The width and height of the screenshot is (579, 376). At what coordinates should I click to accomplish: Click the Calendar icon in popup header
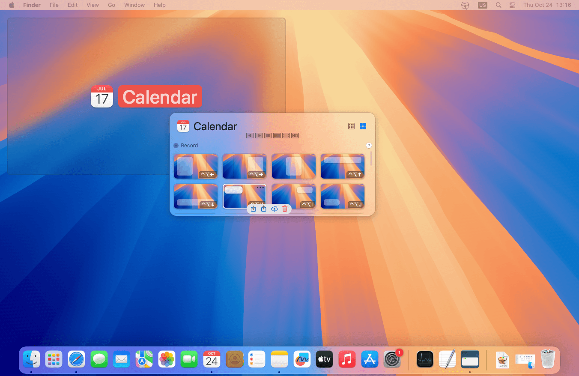point(183,126)
